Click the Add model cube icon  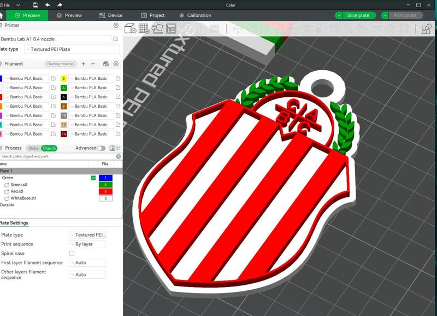click(x=130, y=28)
